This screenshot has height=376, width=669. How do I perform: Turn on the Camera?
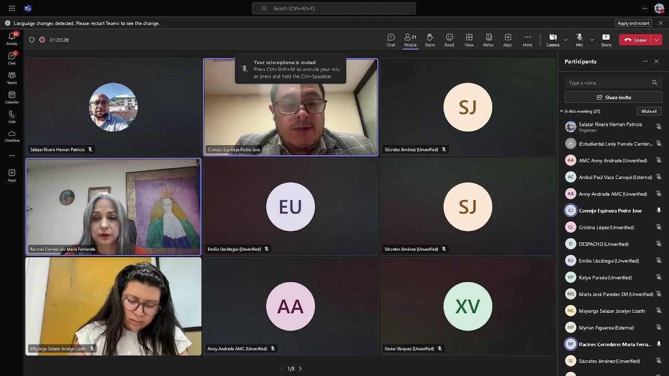click(553, 40)
